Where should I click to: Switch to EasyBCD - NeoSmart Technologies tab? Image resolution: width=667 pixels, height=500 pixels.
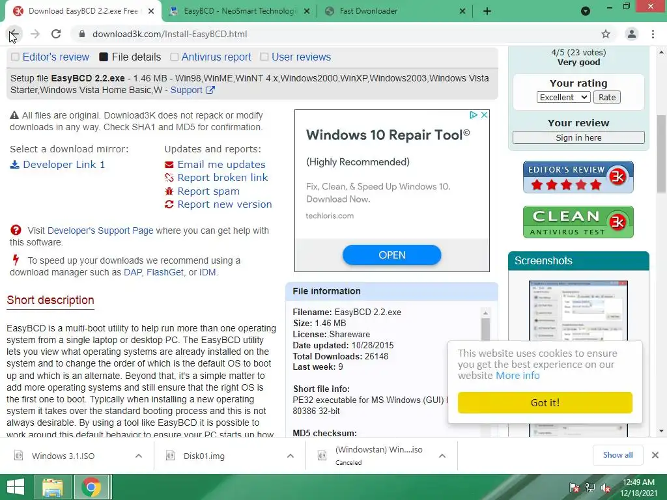pyautogui.click(x=240, y=11)
